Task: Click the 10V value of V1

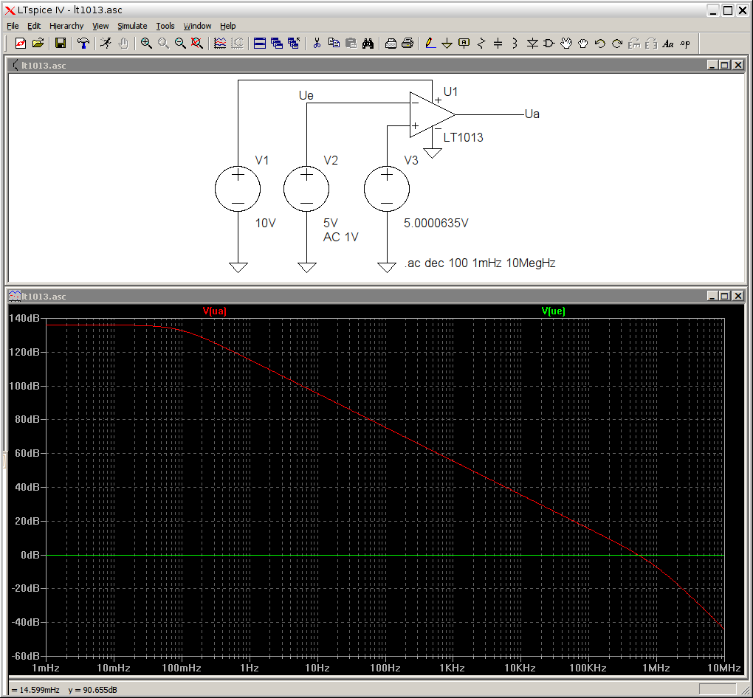Action: point(266,224)
